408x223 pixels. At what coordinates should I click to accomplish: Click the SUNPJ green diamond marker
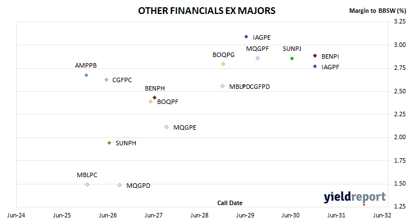(x=292, y=59)
